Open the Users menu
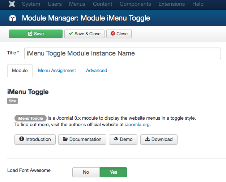 [x=55, y=4]
